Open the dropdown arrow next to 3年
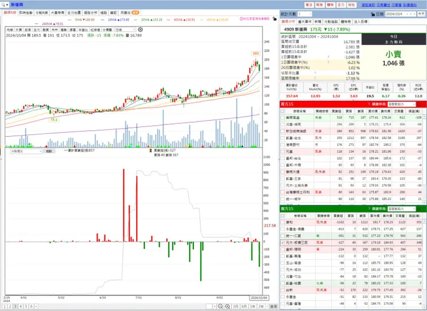Screen dimensions: 427x311 [267, 306]
